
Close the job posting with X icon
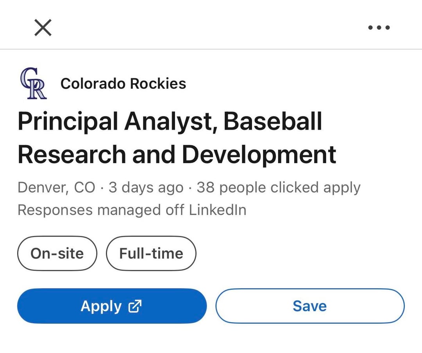tap(43, 28)
